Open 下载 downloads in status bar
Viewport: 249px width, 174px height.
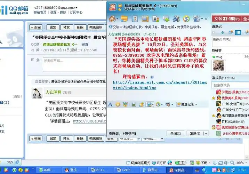[x=202, y=163]
